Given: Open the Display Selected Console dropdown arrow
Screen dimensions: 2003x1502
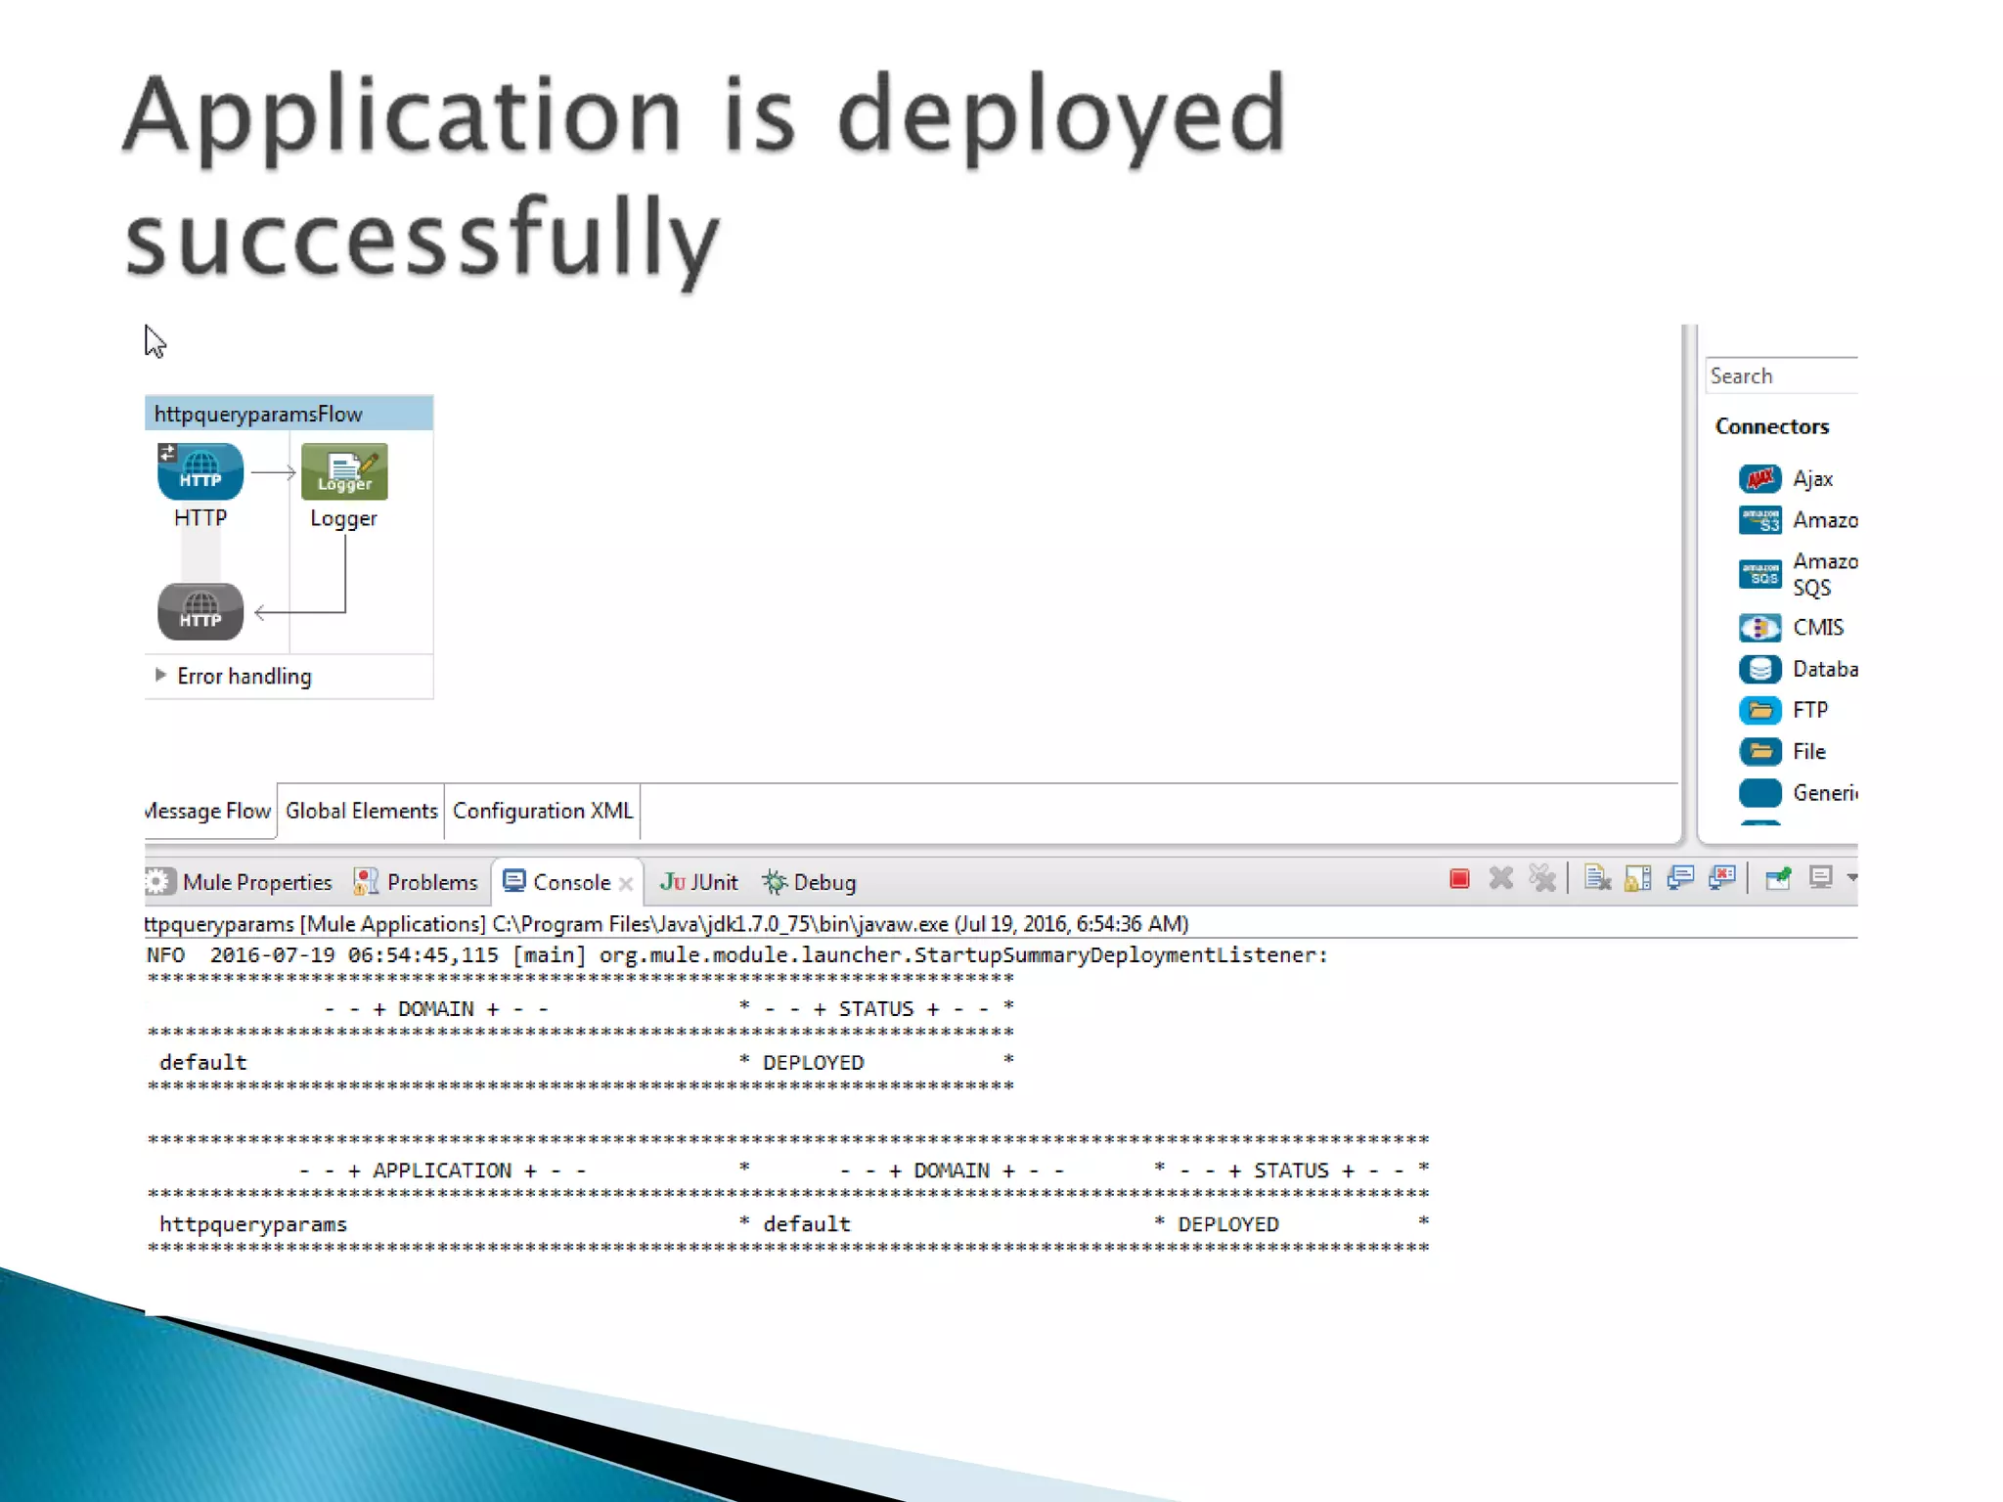Looking at the screenshot, I should pyautogui.click(x=1851, y=879).
